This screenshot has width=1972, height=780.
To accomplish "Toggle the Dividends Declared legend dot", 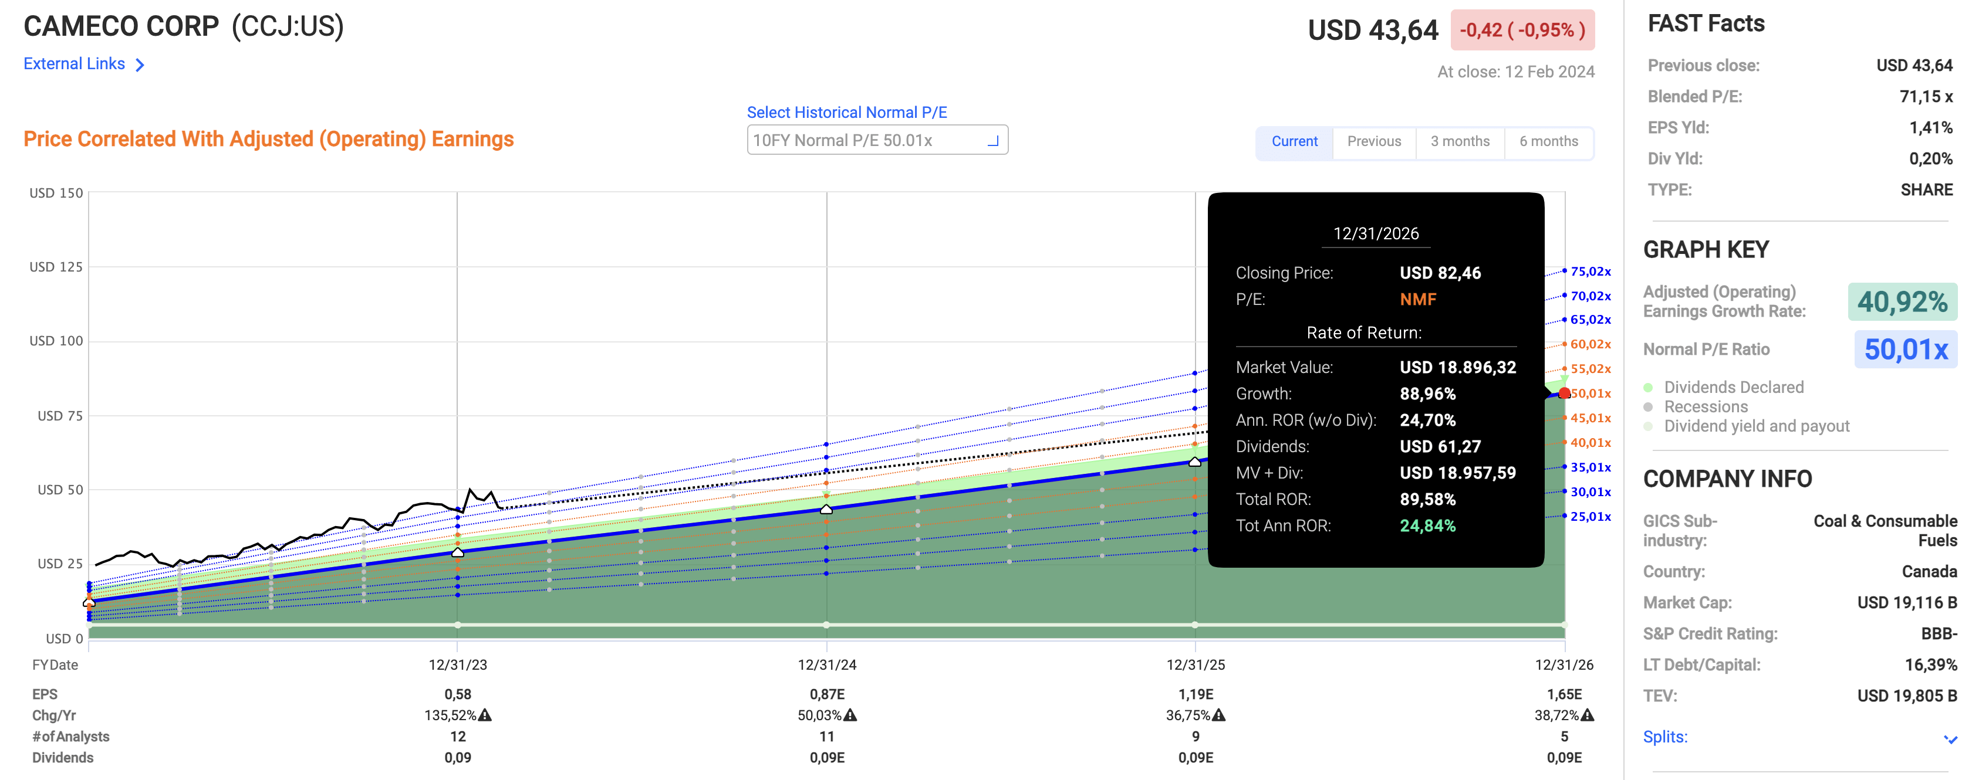I will pos(1648,388).
